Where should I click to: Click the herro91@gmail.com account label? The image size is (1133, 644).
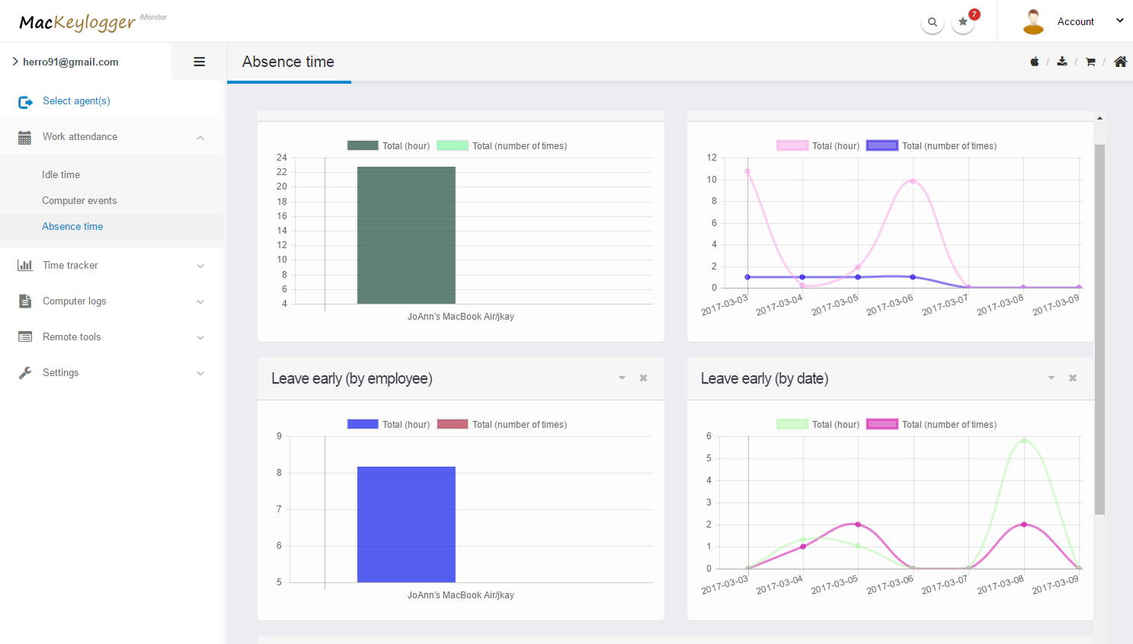pos(70,62)
